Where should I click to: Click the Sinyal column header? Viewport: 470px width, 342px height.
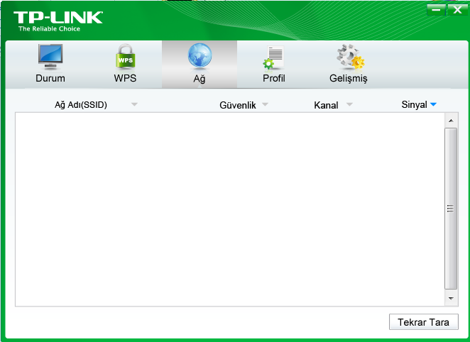click(414, 104)
